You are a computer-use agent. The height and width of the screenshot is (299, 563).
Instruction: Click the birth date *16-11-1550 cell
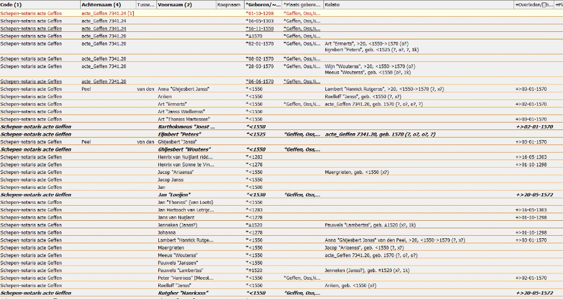[x=260, y=28]
